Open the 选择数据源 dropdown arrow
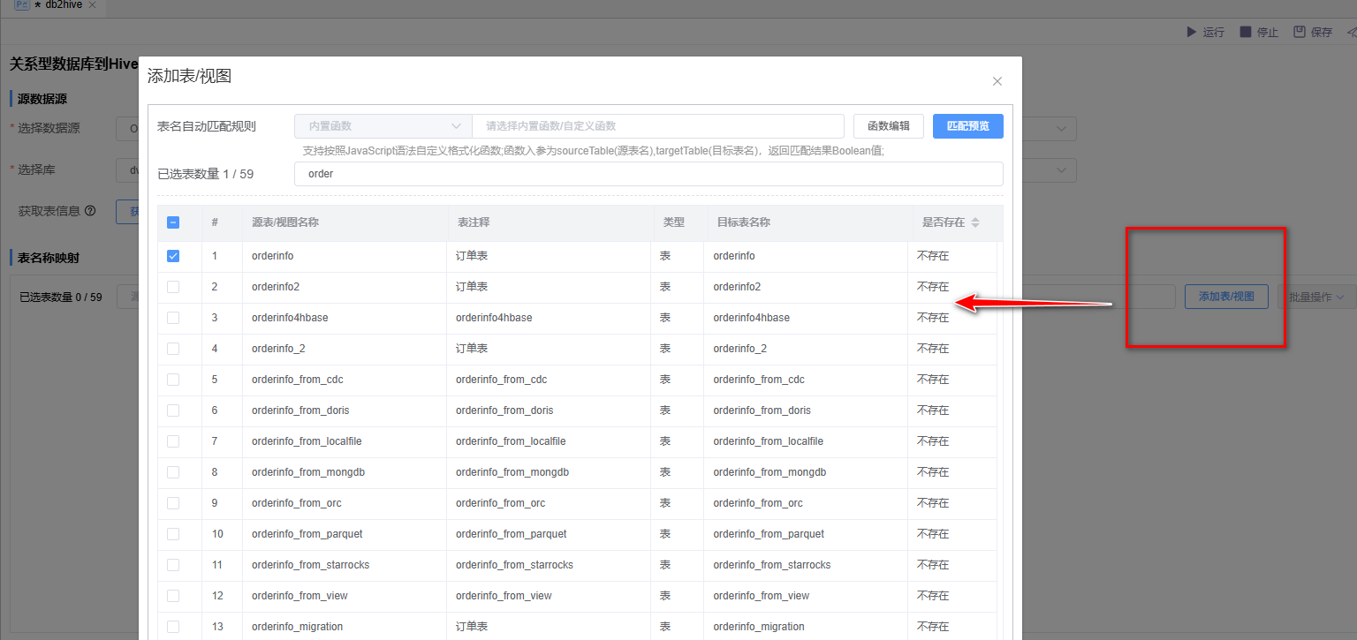 point(1061,128)
